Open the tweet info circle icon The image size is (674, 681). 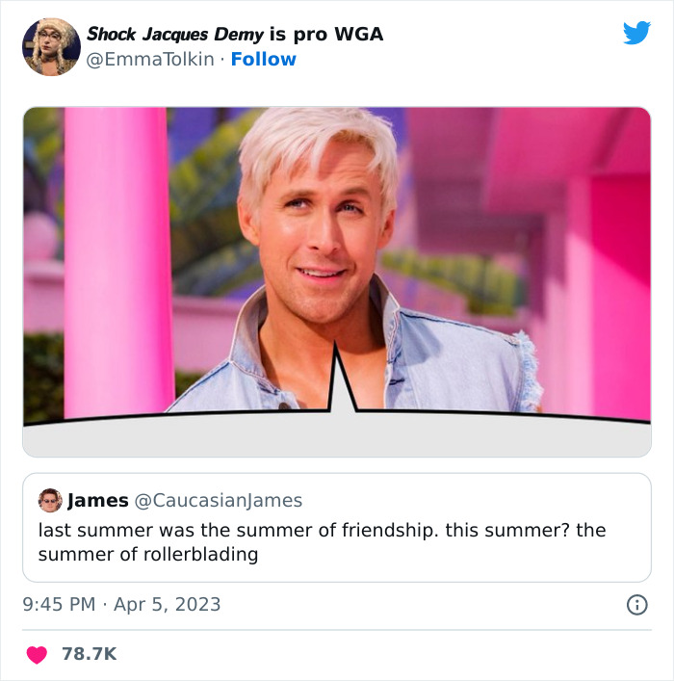(636, 605)
